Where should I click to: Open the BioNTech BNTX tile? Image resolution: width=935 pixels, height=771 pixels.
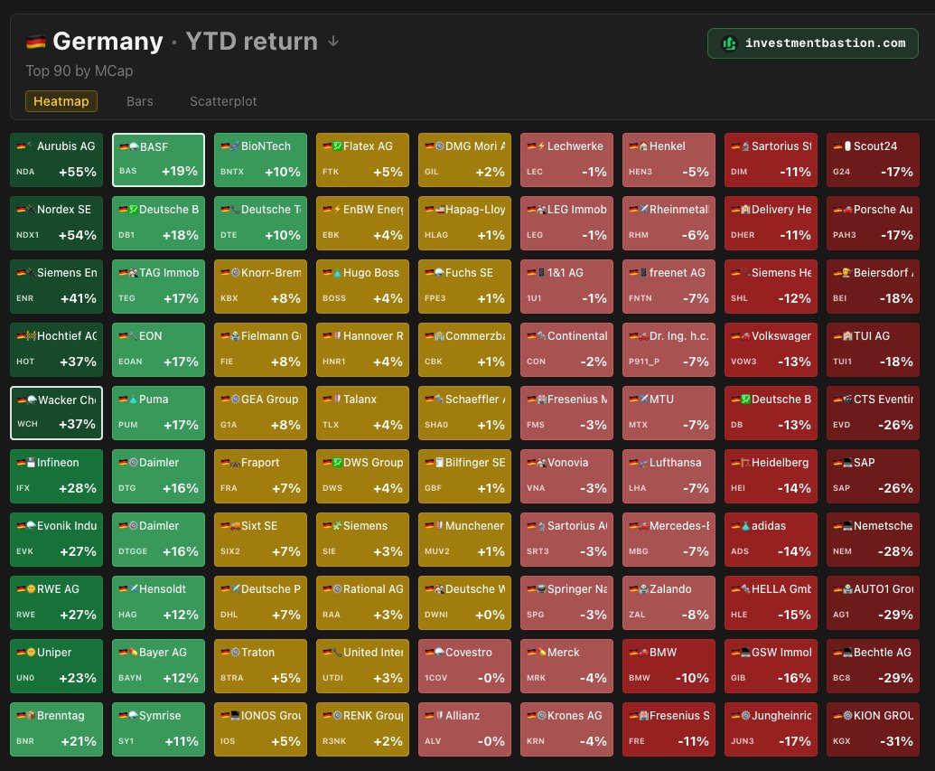[x=260, y=159]
